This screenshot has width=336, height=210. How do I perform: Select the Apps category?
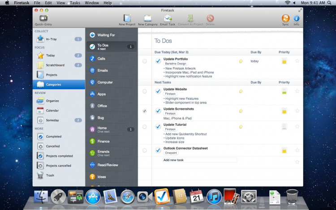112,94
